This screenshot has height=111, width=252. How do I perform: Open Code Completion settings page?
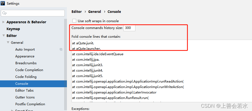tap(29, 70)
